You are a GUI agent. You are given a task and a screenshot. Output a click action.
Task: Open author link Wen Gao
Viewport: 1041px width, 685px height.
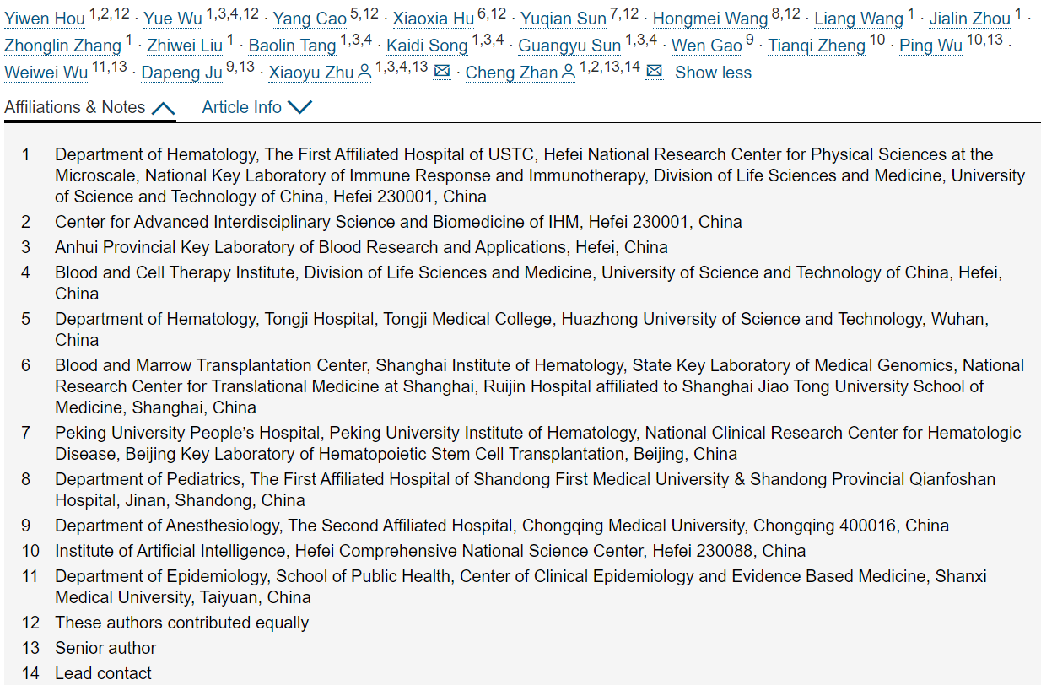pos(707,46)
